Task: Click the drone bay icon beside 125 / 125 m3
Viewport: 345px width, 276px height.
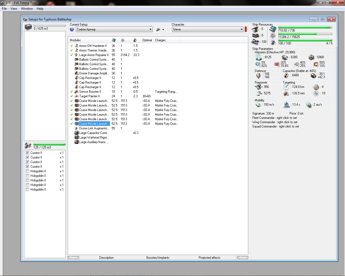Action: [28, 146]
